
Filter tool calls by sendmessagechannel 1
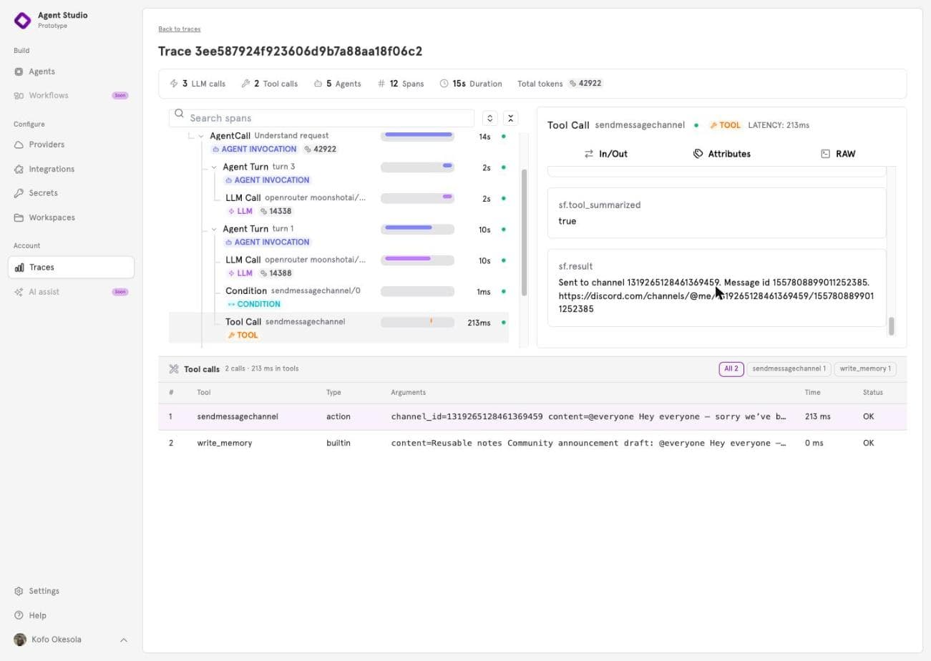point(789,369)
